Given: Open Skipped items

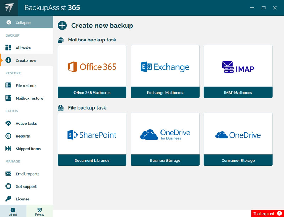Looking at the screenshot, I should 8,149.
